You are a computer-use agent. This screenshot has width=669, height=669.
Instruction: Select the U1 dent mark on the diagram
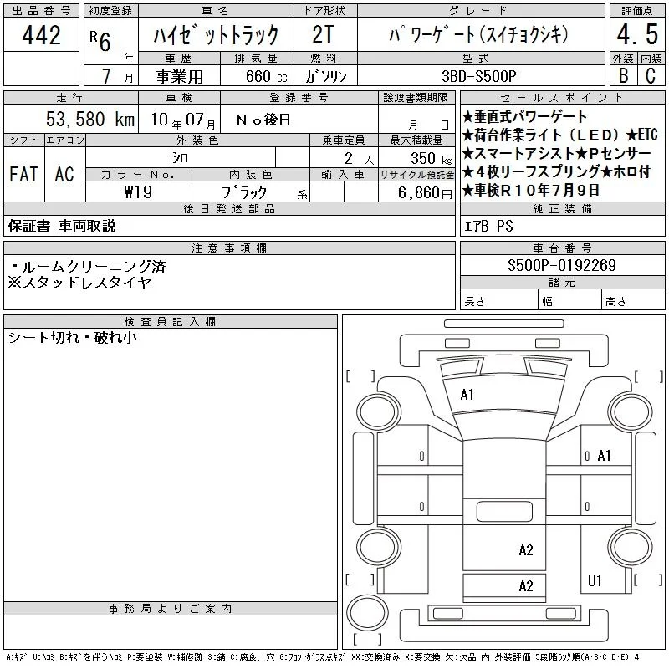tap(595, 580)
